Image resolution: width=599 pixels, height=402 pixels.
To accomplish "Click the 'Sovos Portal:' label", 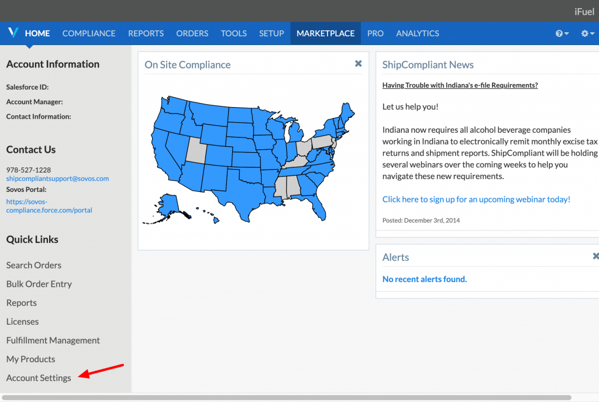I will (26, 190).
